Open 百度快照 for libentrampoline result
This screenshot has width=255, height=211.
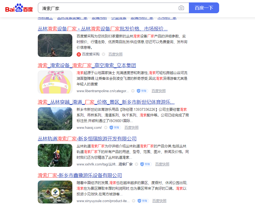coord(159,91)
